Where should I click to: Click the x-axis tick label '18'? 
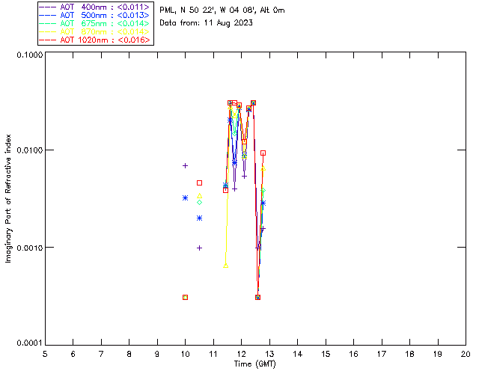click(x=409, y=354)
